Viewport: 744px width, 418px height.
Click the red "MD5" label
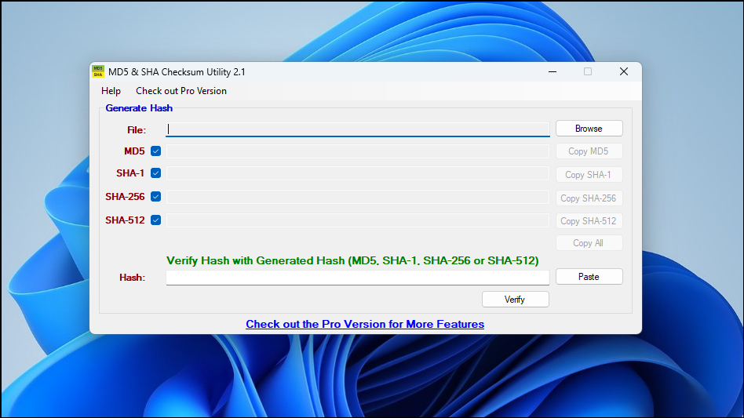134,151
